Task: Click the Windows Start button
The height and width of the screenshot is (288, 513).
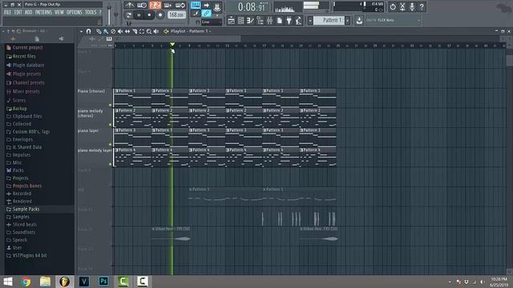Action: point(8,282)
